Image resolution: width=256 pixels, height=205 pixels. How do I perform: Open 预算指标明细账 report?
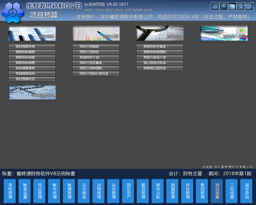[160, 52]
